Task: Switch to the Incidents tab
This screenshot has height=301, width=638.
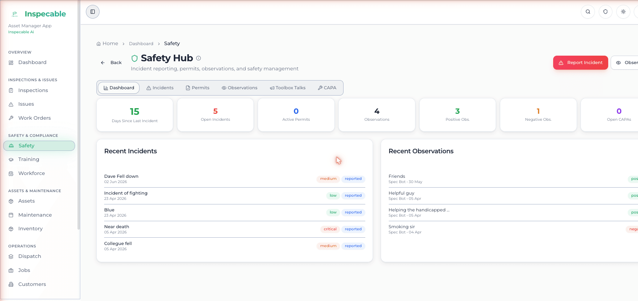Action: click(160, 88)
